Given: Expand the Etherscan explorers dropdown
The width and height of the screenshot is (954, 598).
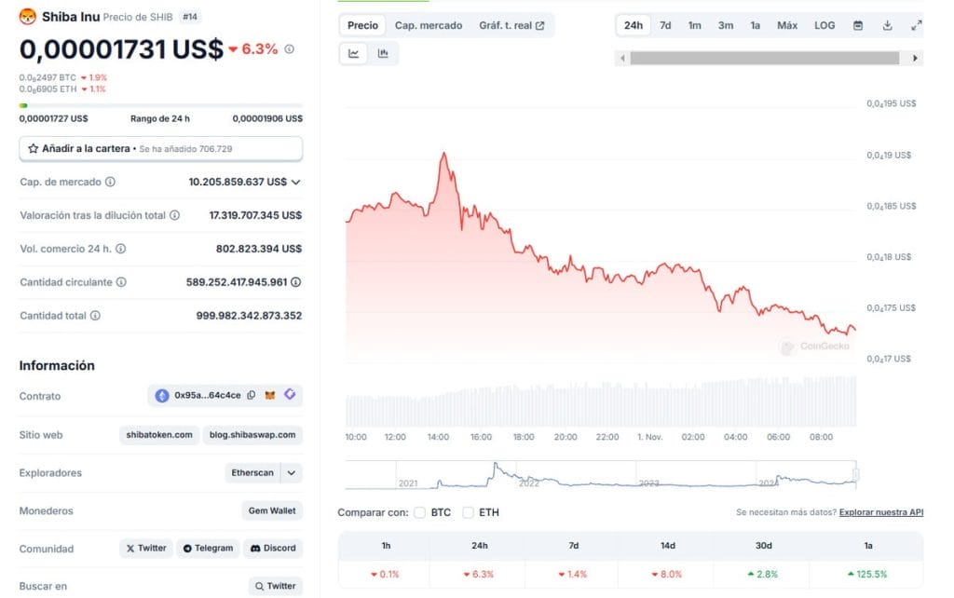Looking at the screenshot, I should [x=292, y=472].
